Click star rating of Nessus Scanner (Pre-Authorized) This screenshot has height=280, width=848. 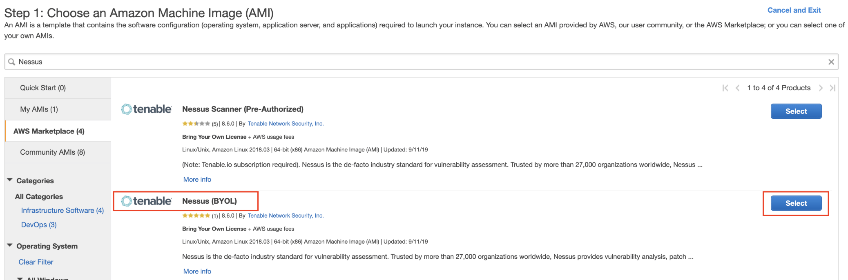pyautogui.click(x=196, y=124)
